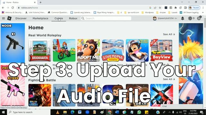The image size is (206, 115).
Task: Open the Windows notification center
Action: [201, 112]
